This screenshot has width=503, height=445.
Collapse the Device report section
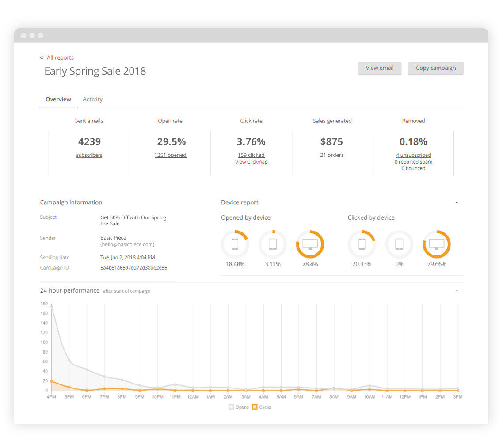(x=457, y=202)
